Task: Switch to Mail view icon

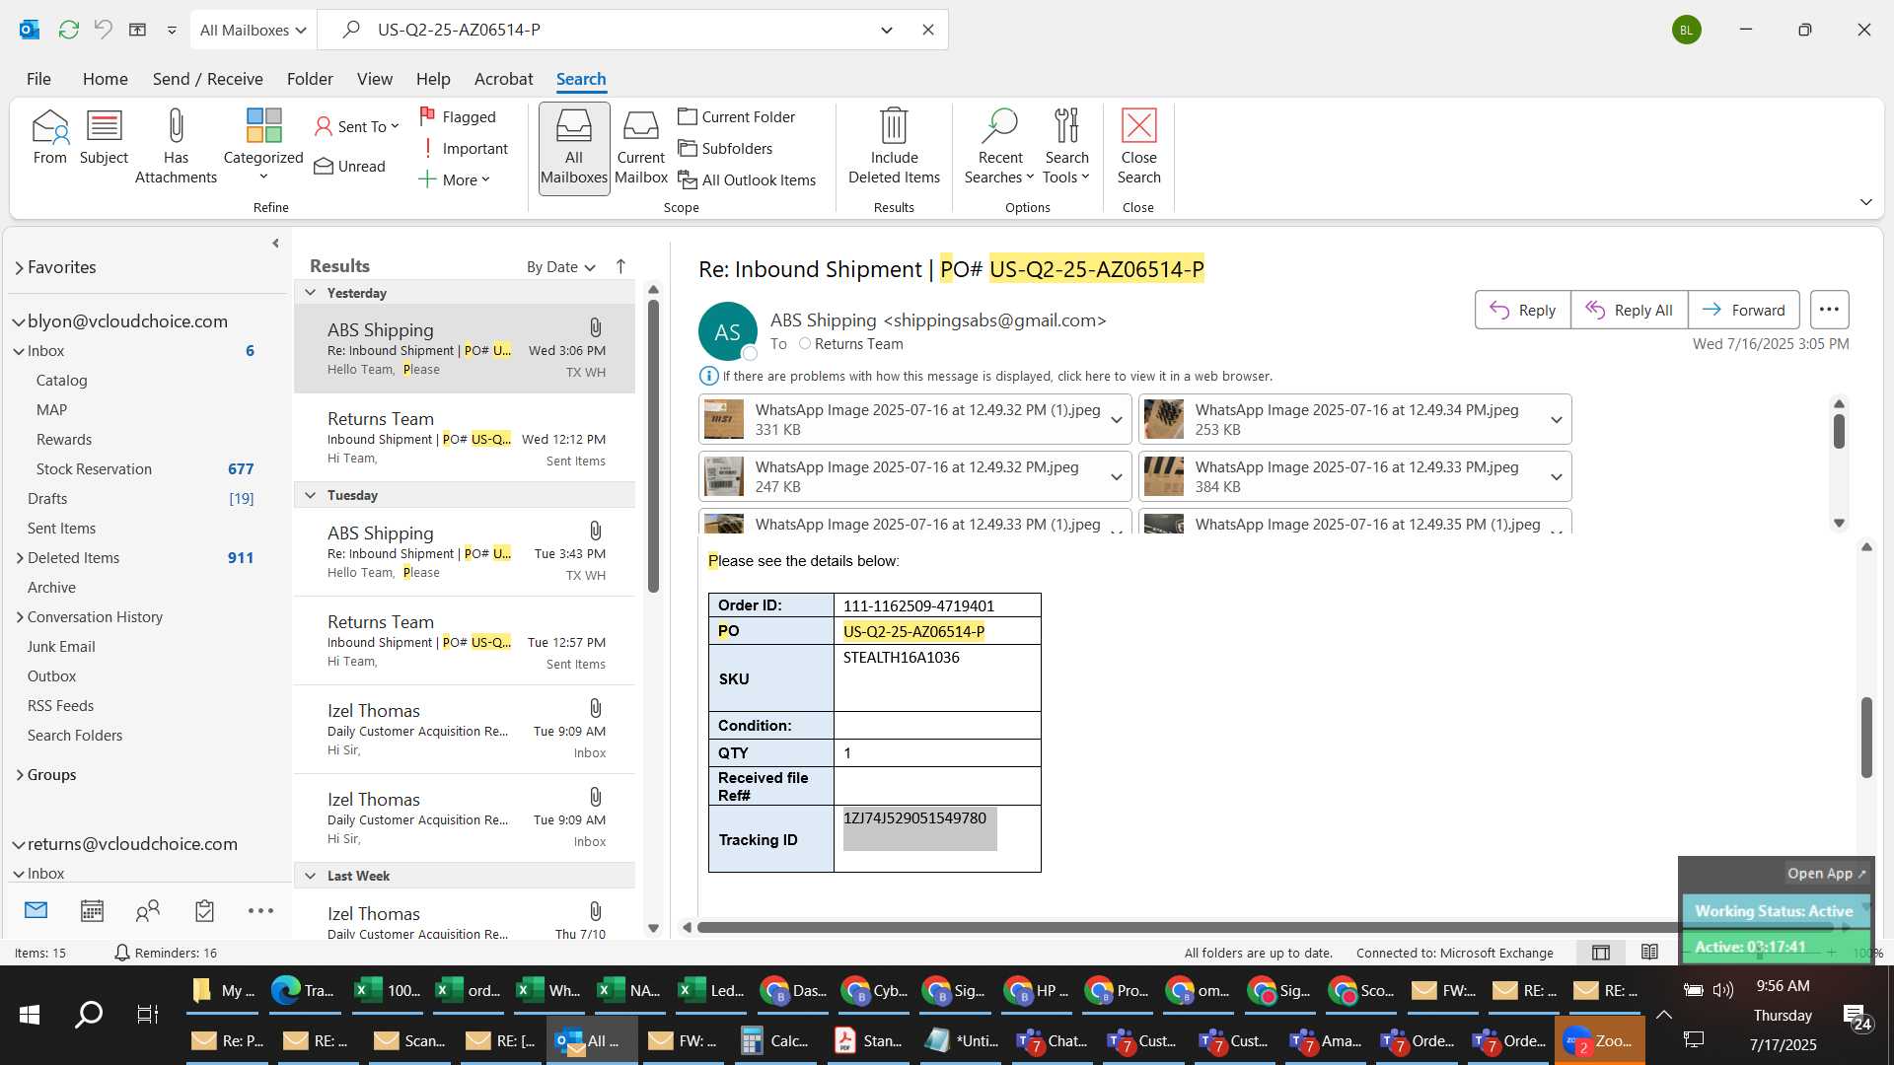Action: point(36,910)
